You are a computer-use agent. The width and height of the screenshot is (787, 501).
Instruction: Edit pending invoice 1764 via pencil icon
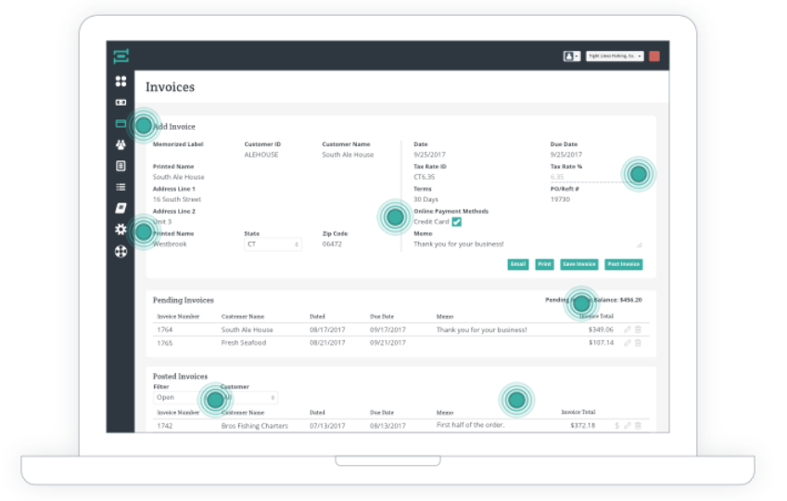(628, 330)
